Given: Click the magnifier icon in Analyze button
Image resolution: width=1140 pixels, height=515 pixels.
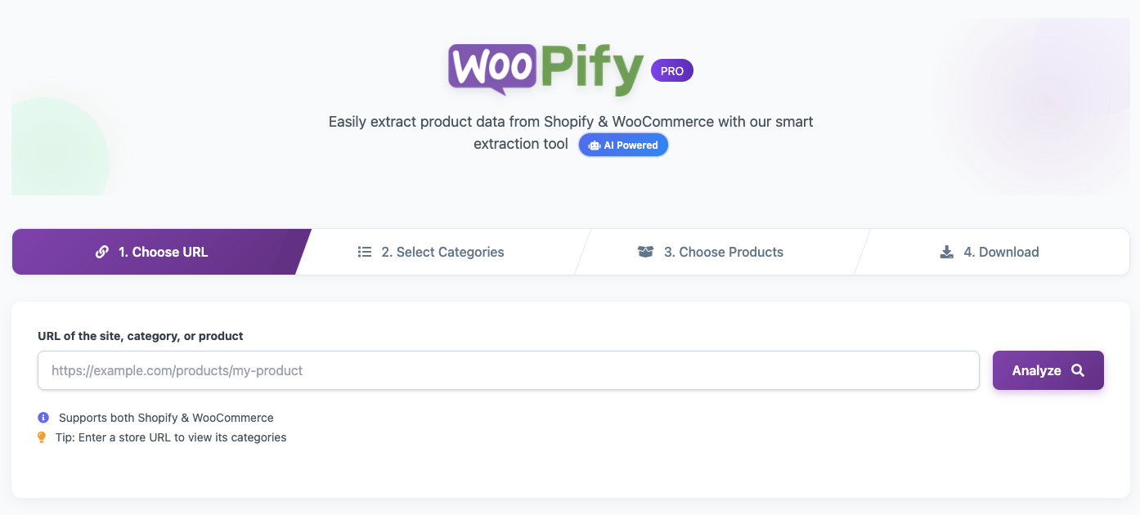Looking at the screenshot, I should [x=1078, y=370].
